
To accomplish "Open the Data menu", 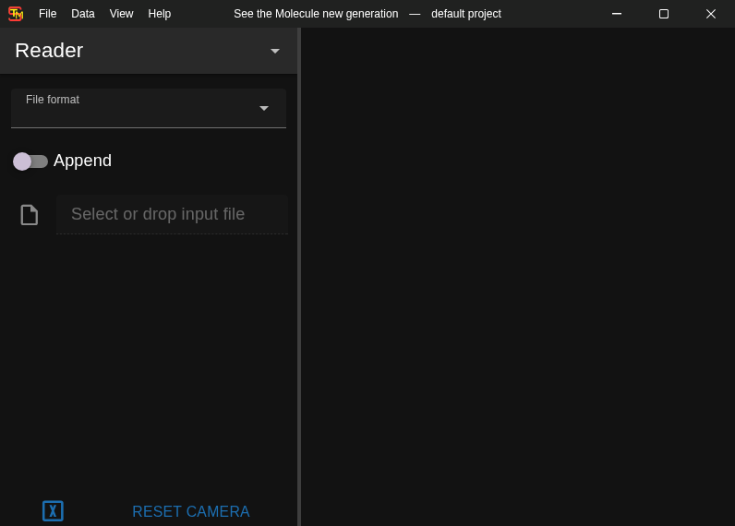I will click(x=83, y=14).
